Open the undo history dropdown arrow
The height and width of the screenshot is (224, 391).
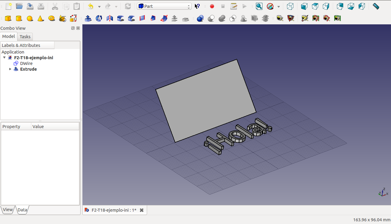99,6
